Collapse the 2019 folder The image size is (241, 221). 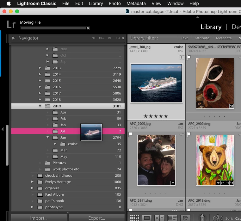coord(40,106)
